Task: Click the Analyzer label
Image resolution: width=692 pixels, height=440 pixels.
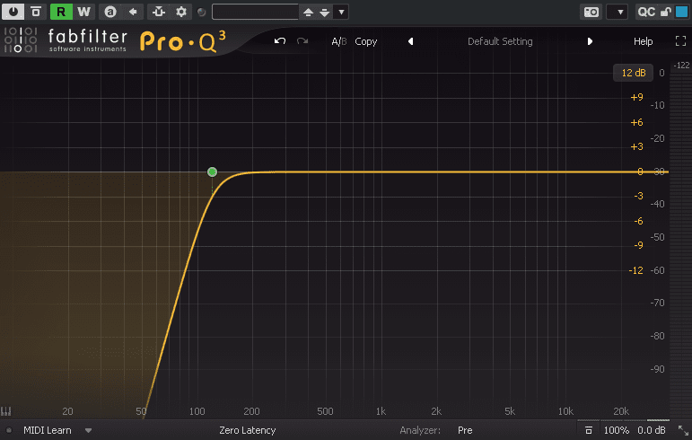Action: coord(420,430)
